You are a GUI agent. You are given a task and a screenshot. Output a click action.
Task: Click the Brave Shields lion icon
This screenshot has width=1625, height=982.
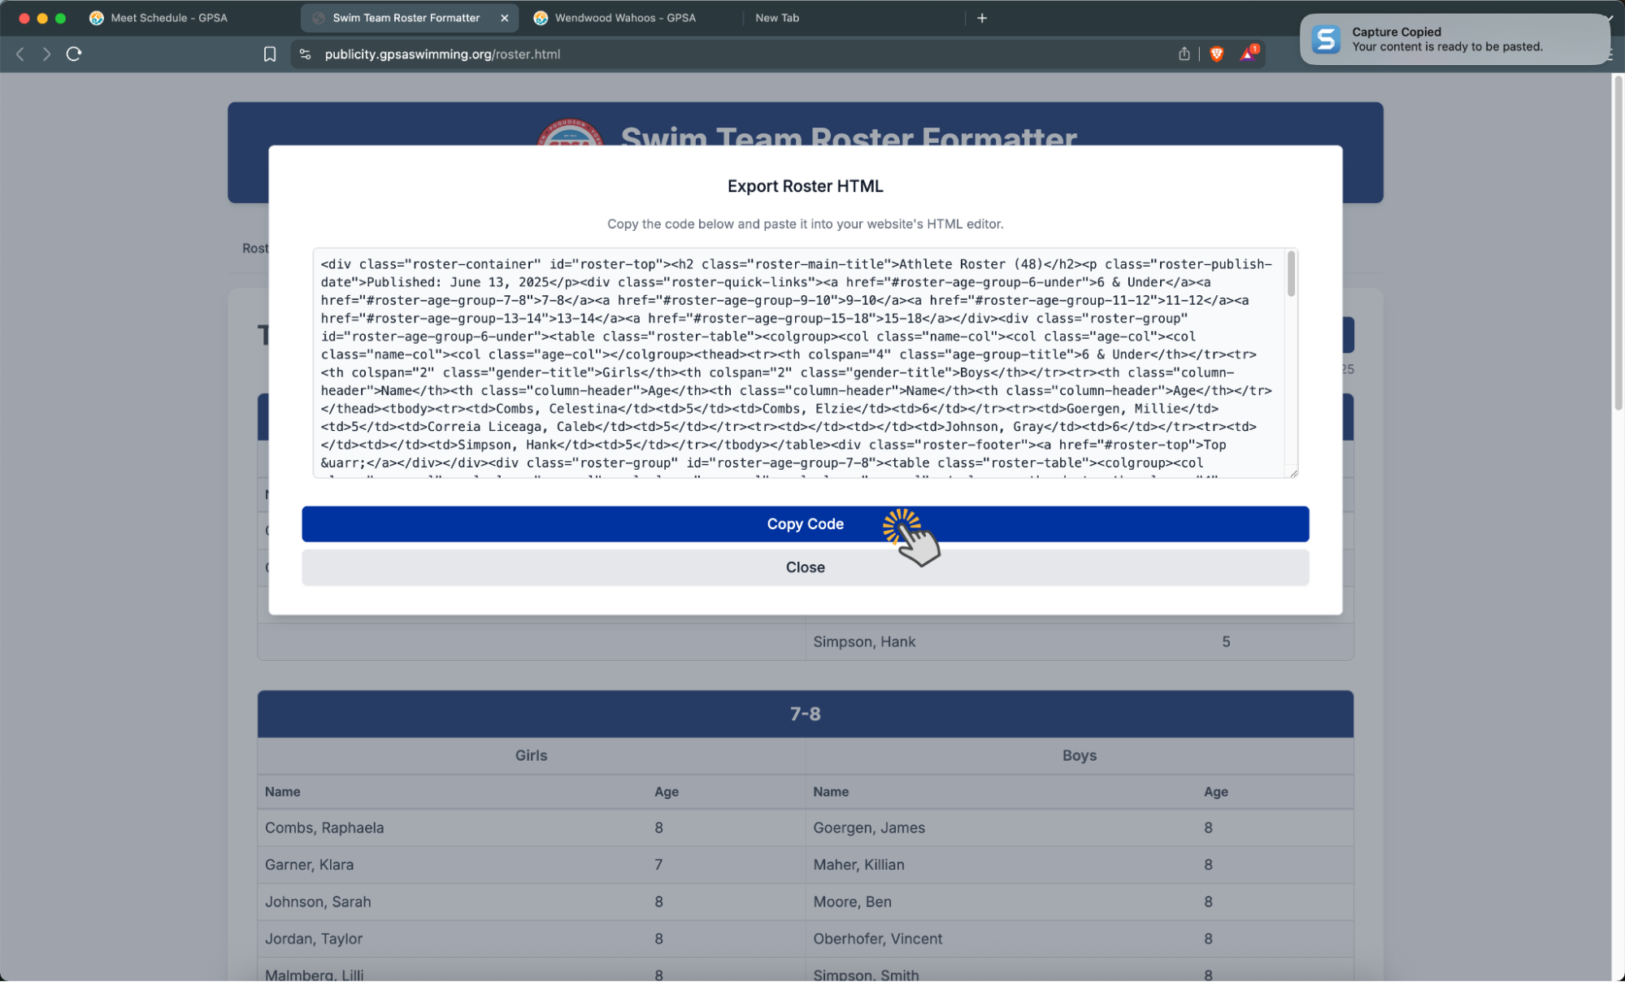point(1216,54)
